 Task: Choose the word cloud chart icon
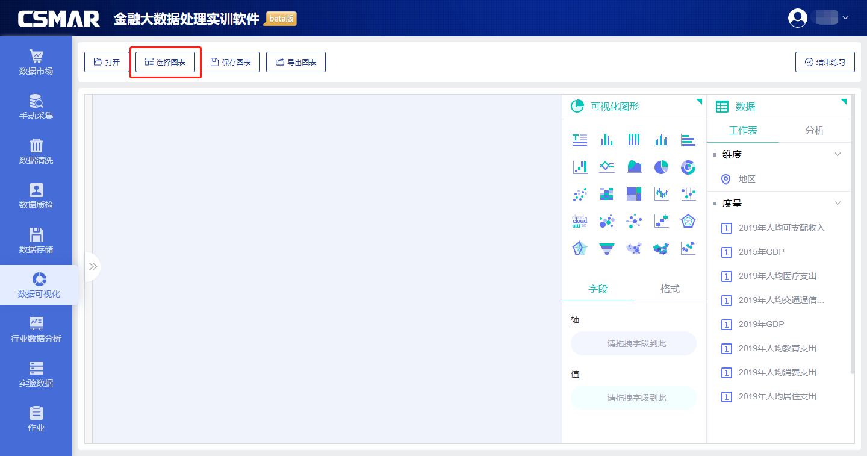(x=579, y=221)
